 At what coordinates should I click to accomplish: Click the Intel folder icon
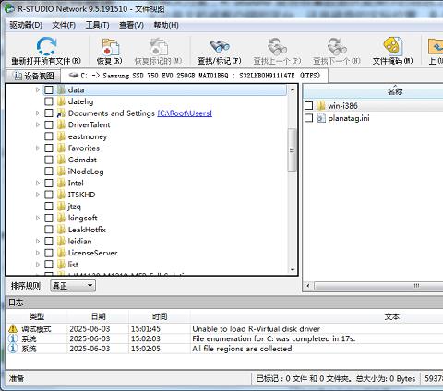pyautogui.click(x=61, y=183)
